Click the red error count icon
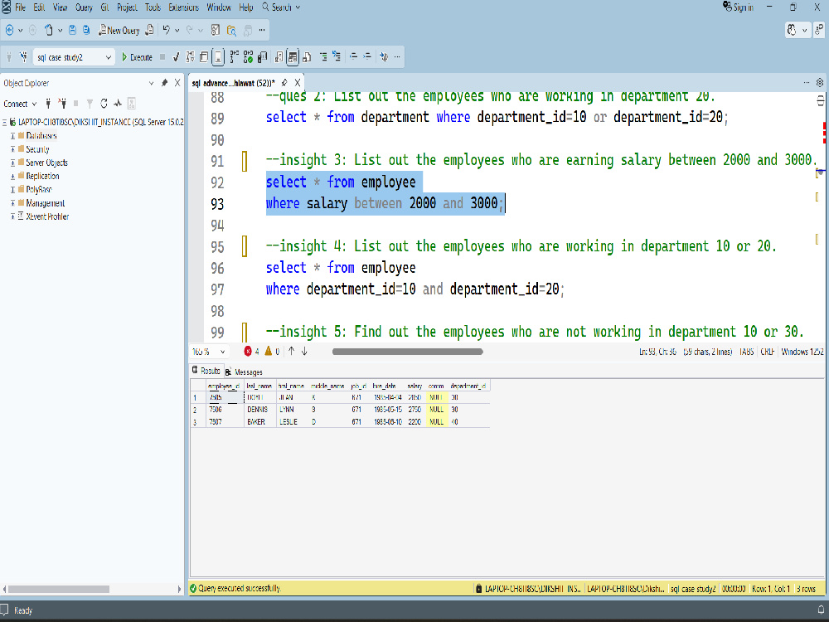 (247, 351)
